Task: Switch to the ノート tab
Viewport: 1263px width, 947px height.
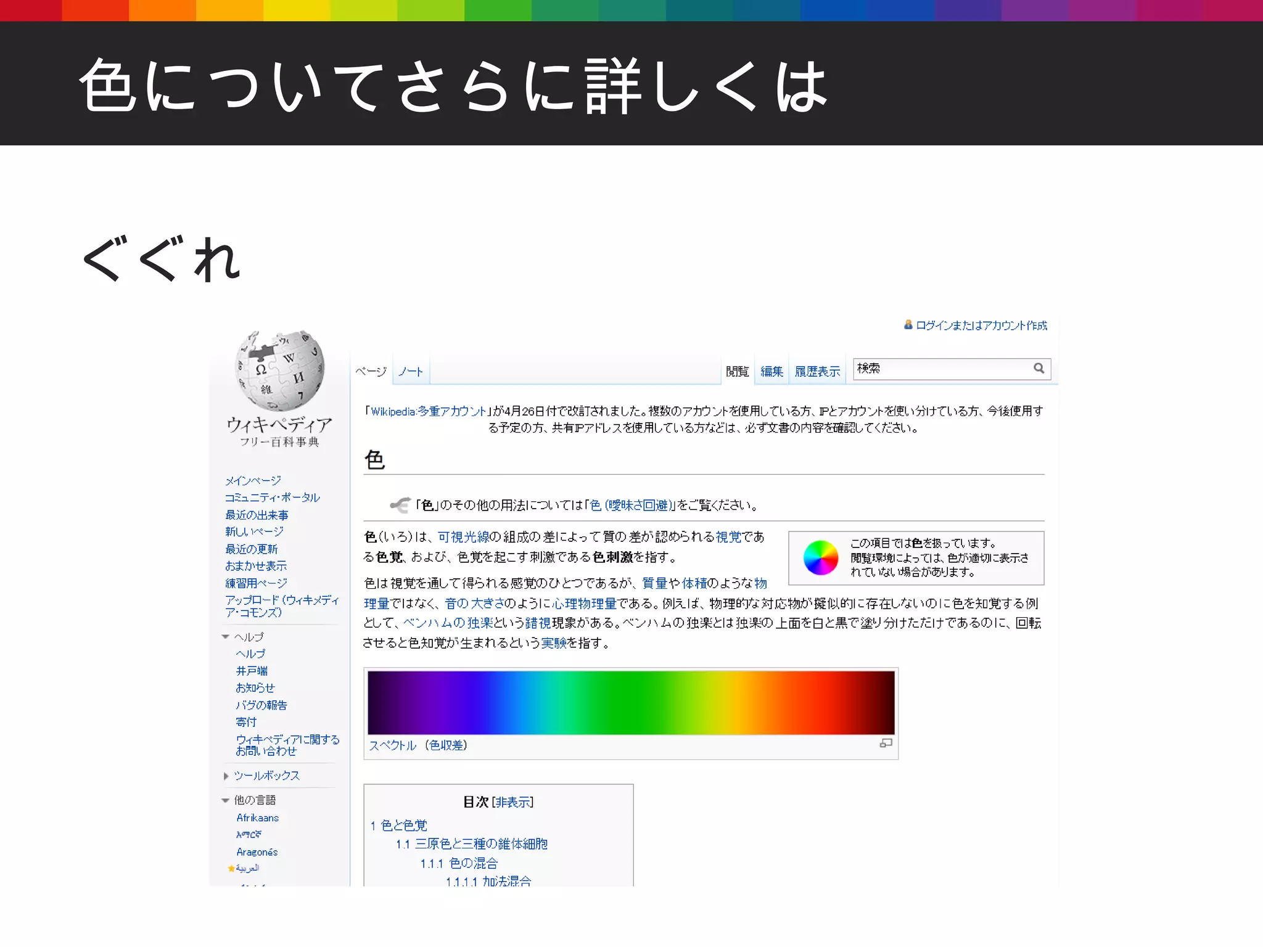Action: (x=410, y=371)
